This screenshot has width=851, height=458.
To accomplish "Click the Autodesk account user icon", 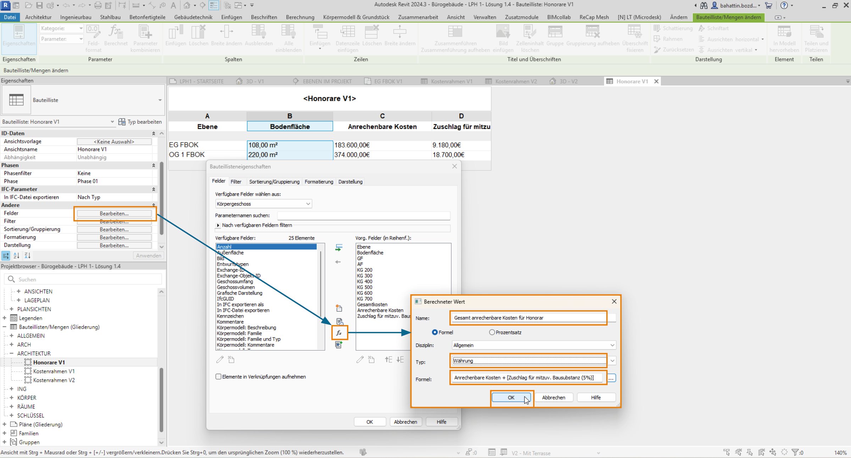I will pos(714,5).
